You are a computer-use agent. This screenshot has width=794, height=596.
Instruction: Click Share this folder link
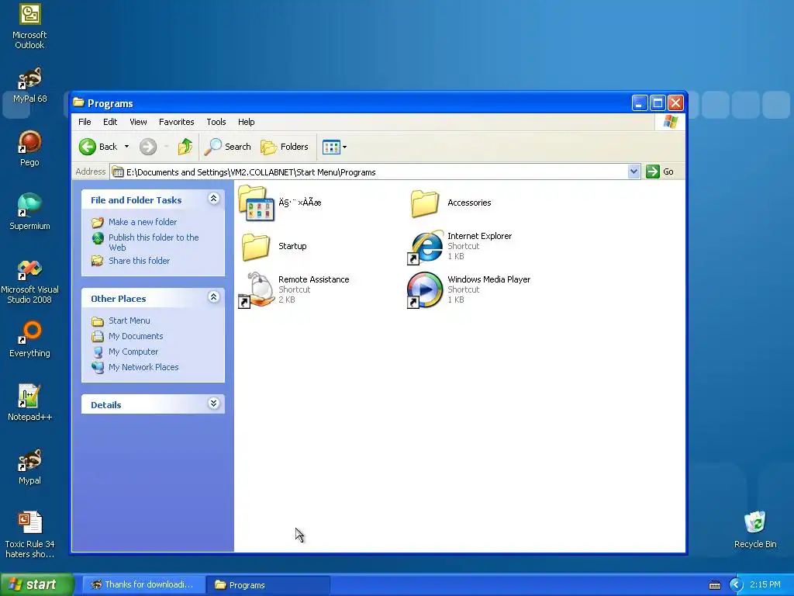pos(139,261)
